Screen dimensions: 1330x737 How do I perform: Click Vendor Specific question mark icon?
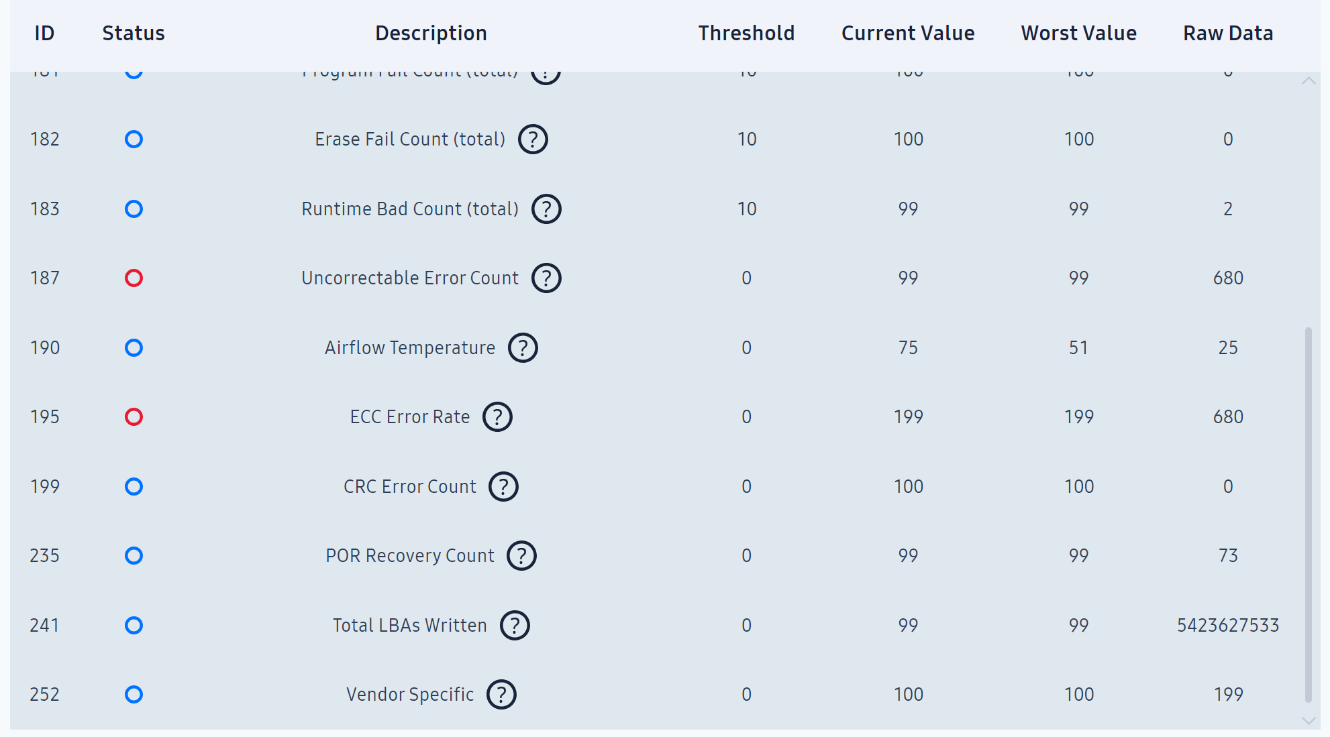pyautogui.click(x=501, y=695)
